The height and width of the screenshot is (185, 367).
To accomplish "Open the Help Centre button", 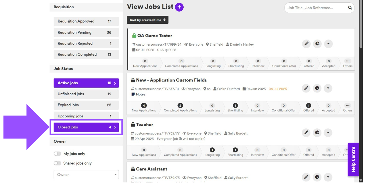I will pyautogui.click(x=353, y=160).
